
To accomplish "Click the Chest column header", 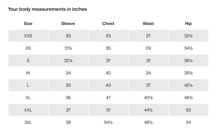I will (x=108, y=24).
